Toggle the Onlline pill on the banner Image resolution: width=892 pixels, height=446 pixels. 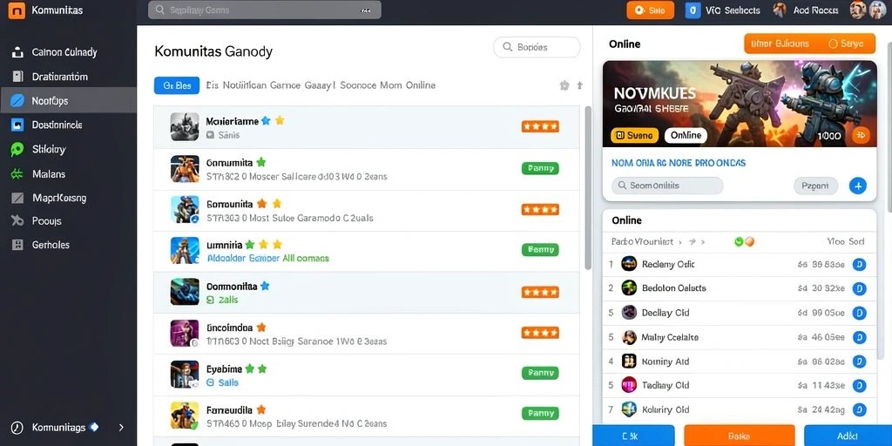click(x=686, y=135)
